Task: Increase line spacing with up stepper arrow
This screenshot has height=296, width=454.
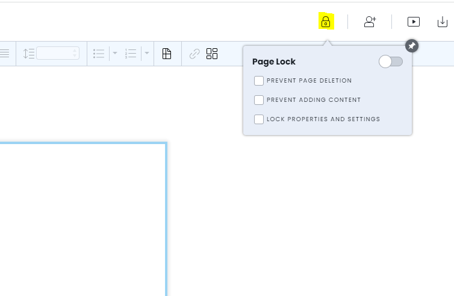Action: click(75, 51)
